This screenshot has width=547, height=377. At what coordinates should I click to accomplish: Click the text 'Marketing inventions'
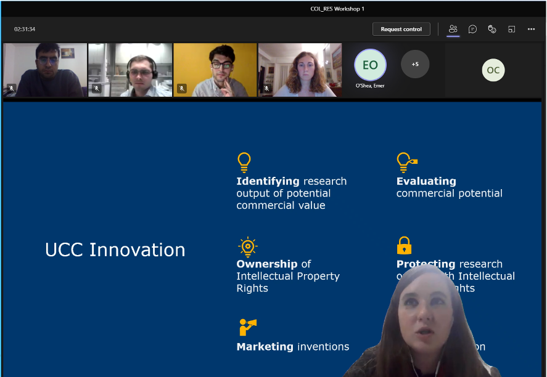[293, 347]
